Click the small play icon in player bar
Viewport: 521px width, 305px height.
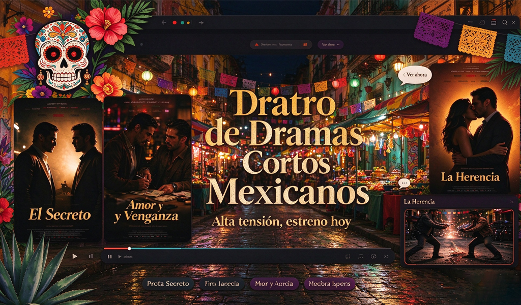click(x=120, y=257)
